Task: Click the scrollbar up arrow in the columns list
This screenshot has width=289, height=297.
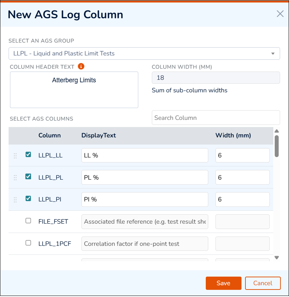Action: pyautogui.click(x=276, y=131)
